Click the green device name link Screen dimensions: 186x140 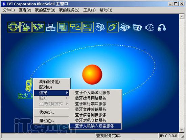coord(25,96)
